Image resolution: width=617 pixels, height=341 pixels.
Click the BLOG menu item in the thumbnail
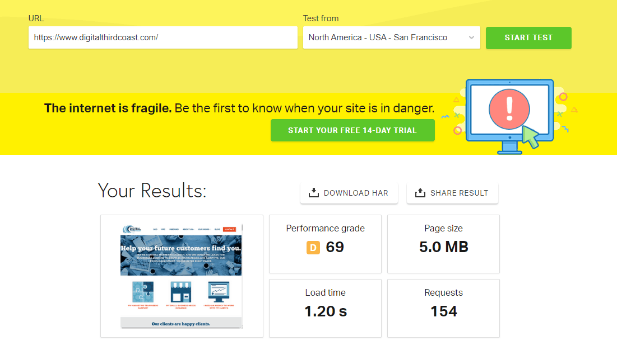tap(217, 229)
